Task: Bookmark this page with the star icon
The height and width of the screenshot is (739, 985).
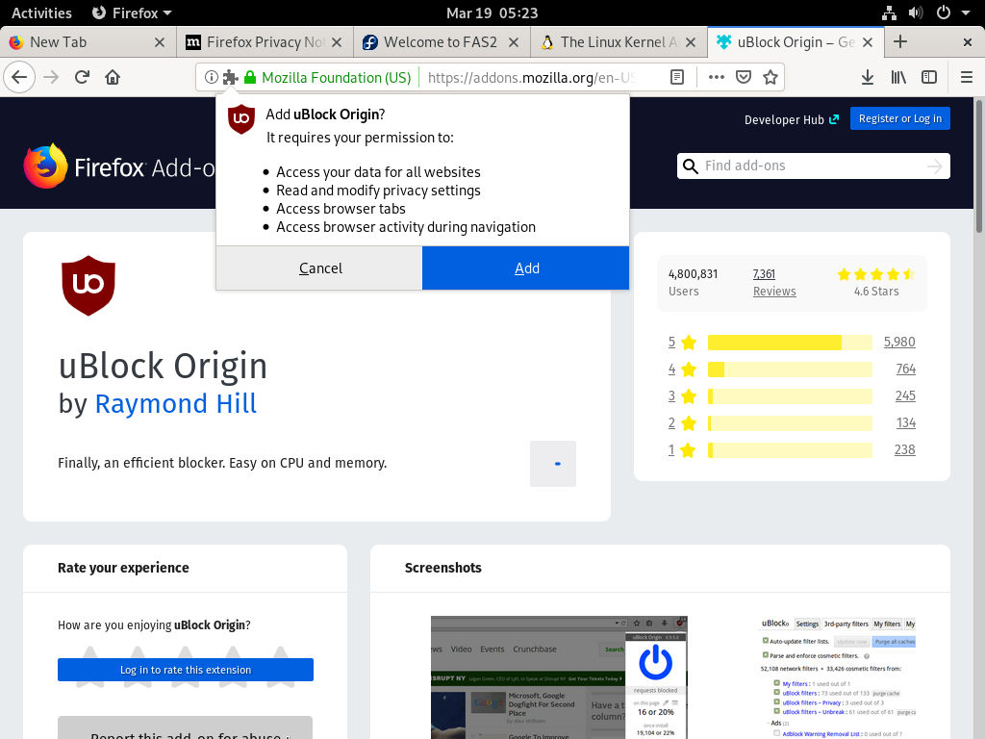Action: coord(770,77)
